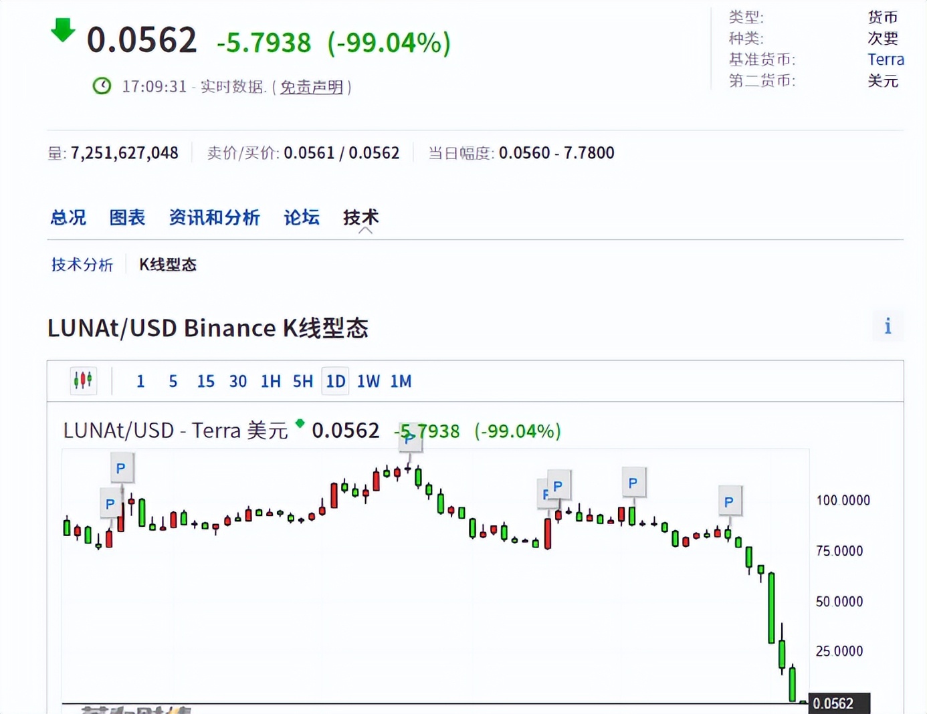
Task: Switch to the 5H chart interval
Action: 302,381
